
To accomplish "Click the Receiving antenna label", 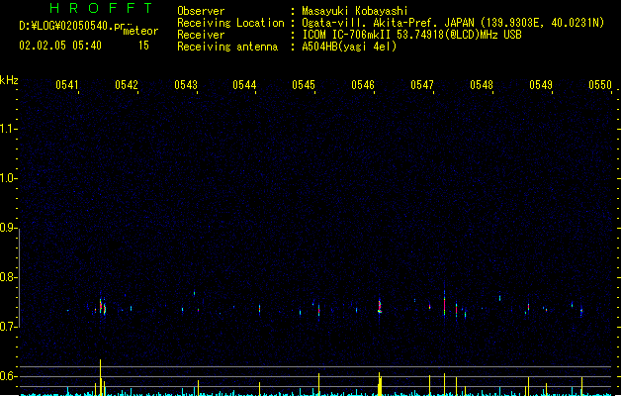I will (x=227, y=47).
